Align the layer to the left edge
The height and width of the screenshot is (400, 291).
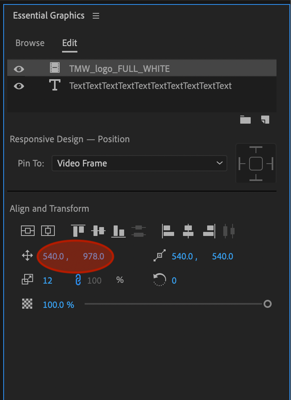click(x=168, y=231)
